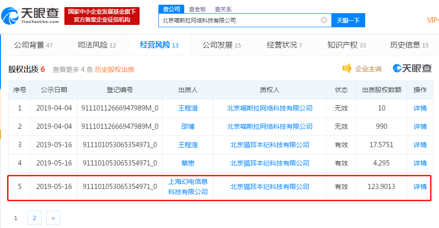Click 详情 for row 4

[420, 163]
